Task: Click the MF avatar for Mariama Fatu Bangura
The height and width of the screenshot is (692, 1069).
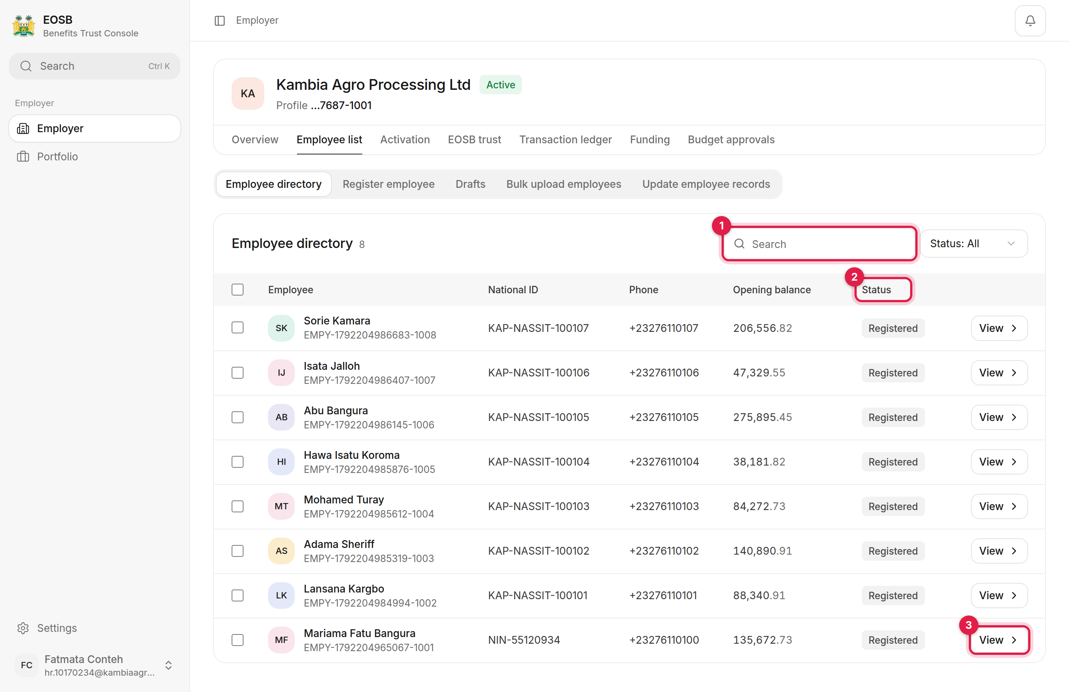Action: coord(281,639)
